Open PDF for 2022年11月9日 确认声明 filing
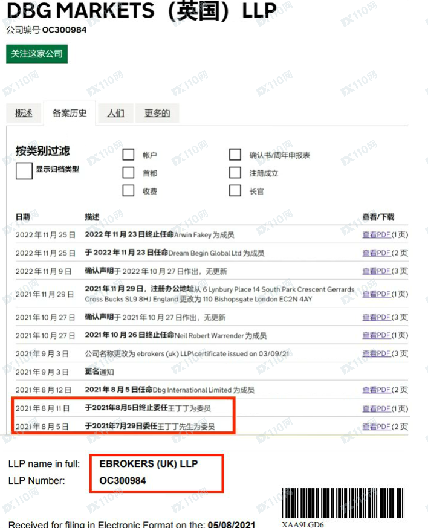This screenshot has width=428, height=528. coord(376,271)
